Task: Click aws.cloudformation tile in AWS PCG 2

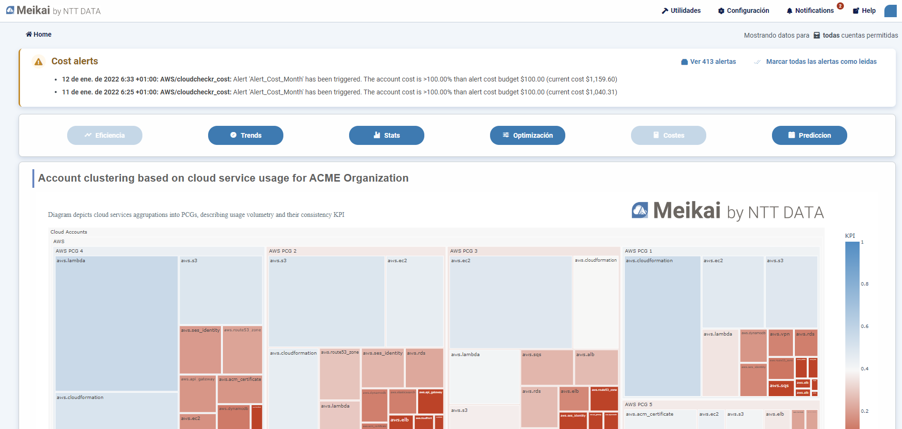Action: pyautogui.click(x=293, y=389)
